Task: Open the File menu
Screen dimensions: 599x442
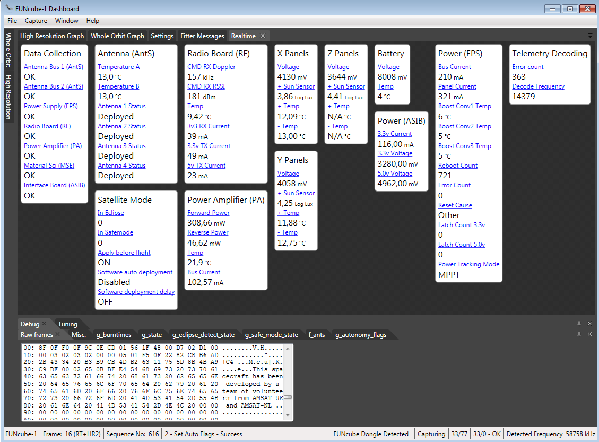Action: click(x=12, y=21)
